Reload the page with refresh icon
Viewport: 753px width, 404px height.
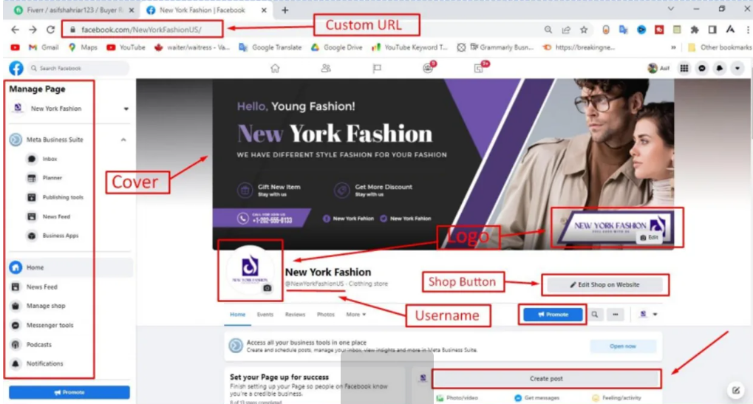coord(50,30)
